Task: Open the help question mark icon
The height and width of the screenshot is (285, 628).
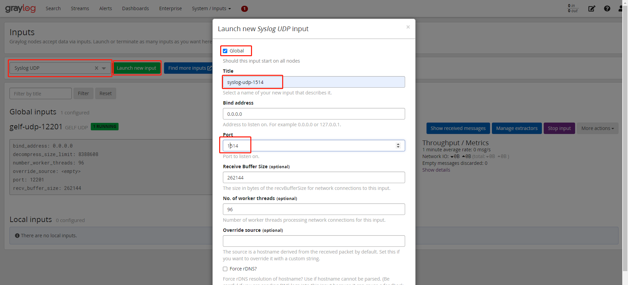Action: 607,8
